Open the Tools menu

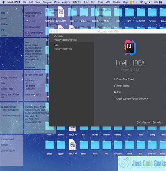(101, 2)
